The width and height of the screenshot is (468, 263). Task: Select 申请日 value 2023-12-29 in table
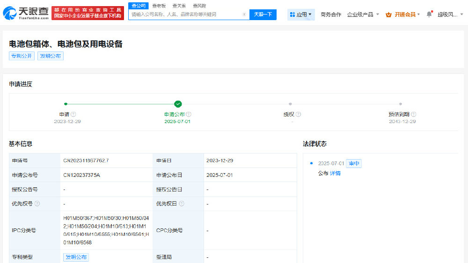(219, 161)
